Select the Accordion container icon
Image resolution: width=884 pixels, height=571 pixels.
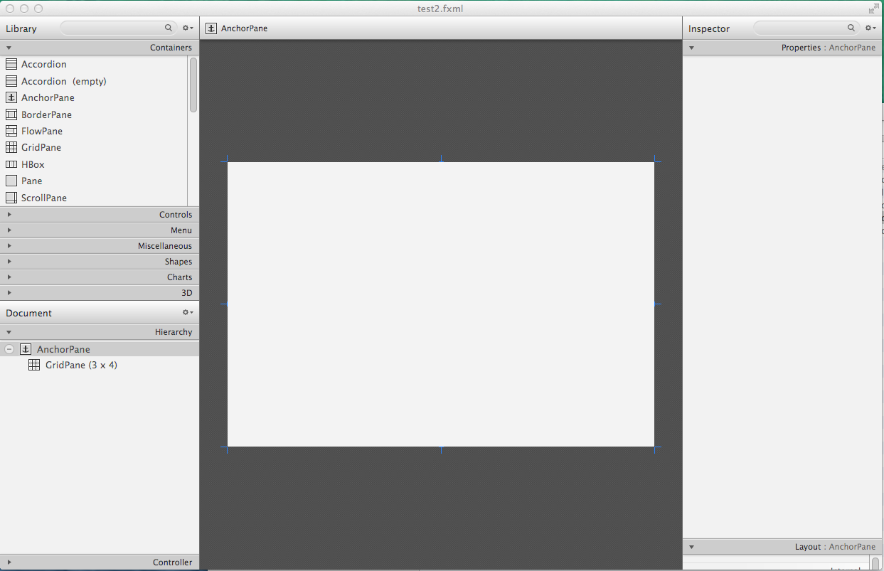click(x=11, y=64)
